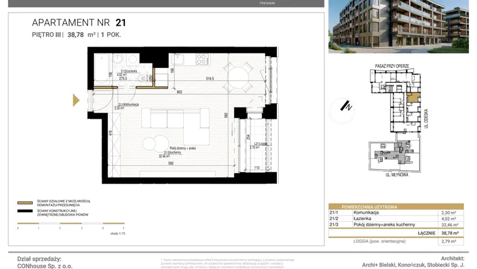Select the '516.5' dimension on the plan
This screenshot has width=477, height=269.
click(210, 79)
